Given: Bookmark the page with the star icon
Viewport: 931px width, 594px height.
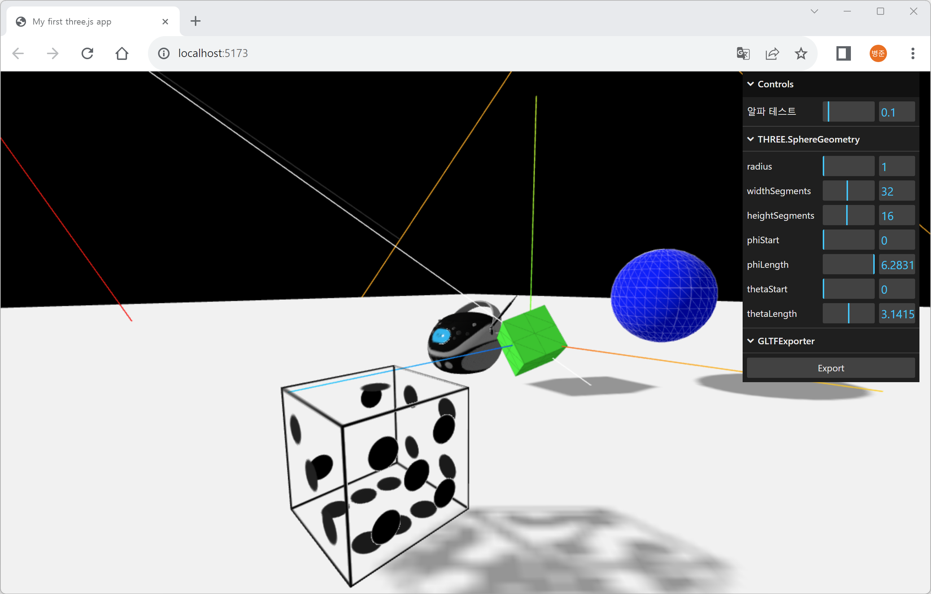Looking at the screenshot, I should click(801, 53).
